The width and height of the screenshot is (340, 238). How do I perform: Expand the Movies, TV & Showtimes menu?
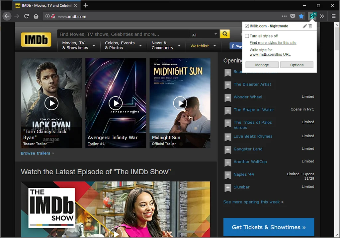(x=78, y=45)
